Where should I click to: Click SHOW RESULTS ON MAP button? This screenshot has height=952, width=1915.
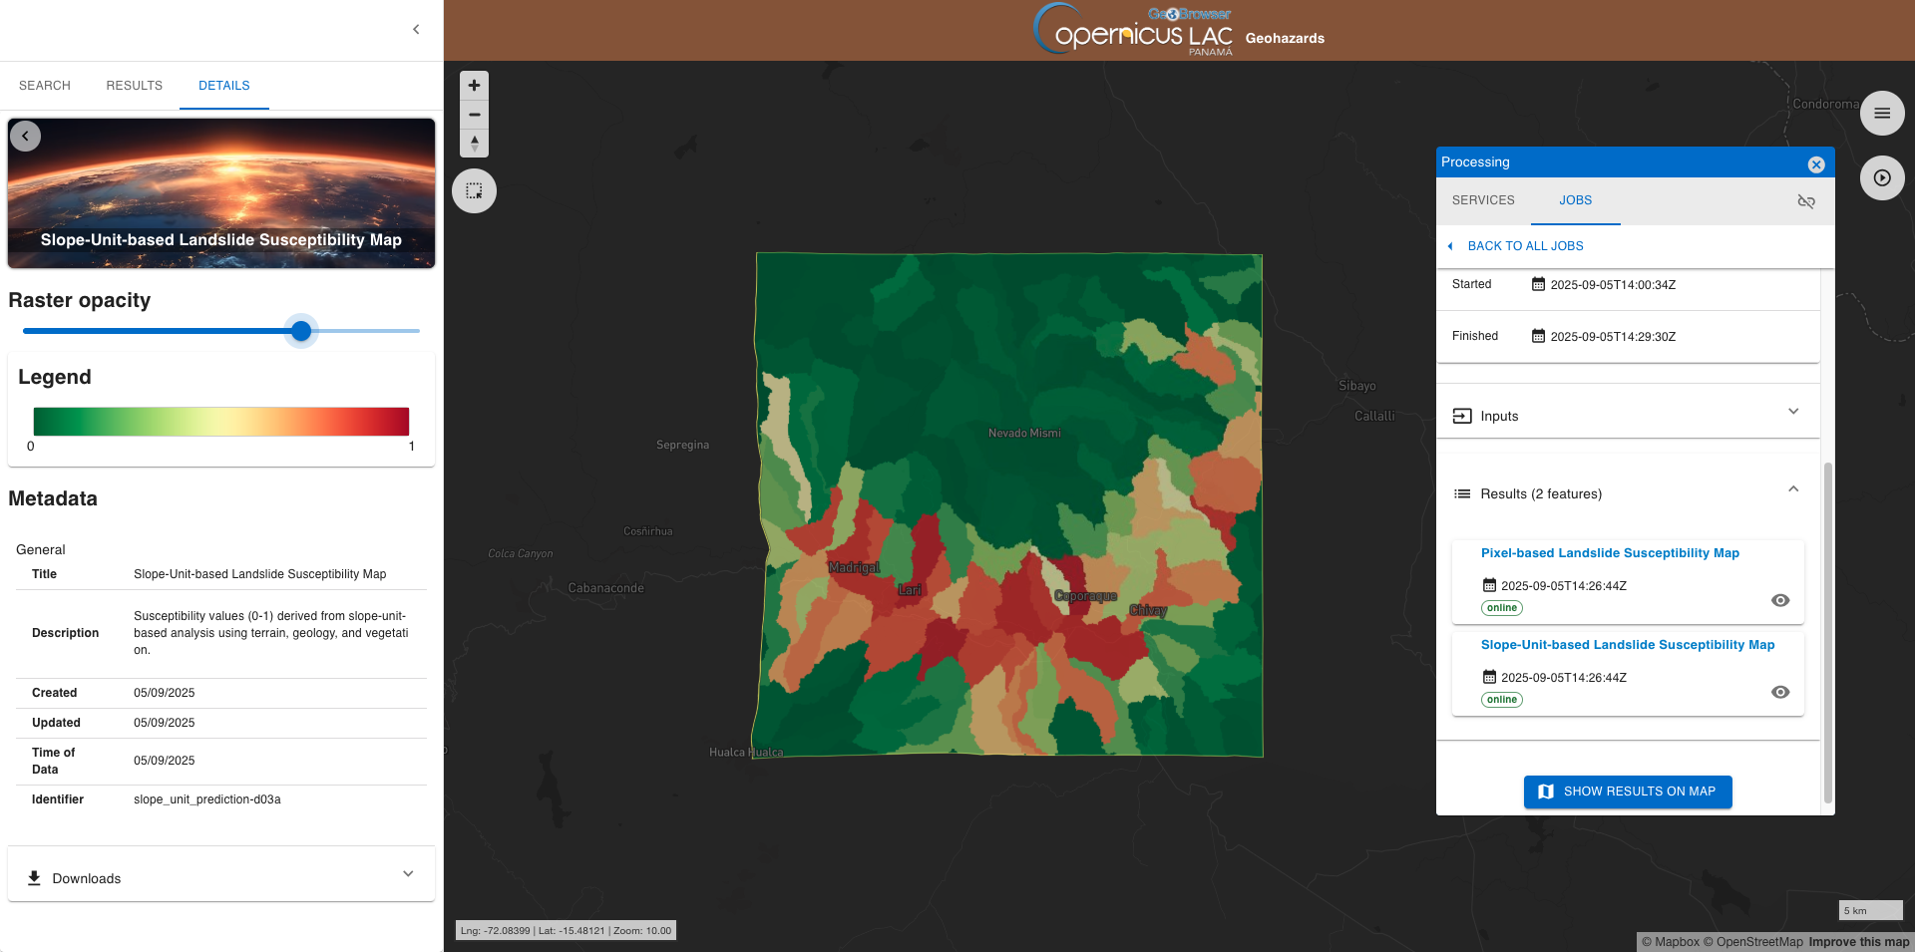pos(1627,792)
